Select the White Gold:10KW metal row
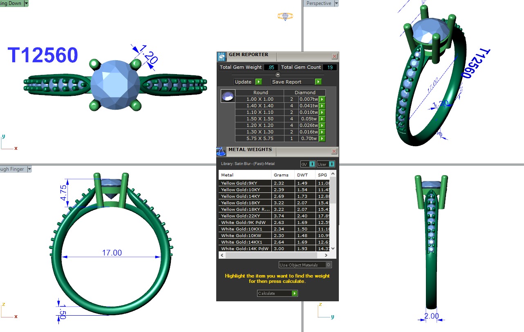This screenshot has width=524, height=332. (x=245, y=235)
